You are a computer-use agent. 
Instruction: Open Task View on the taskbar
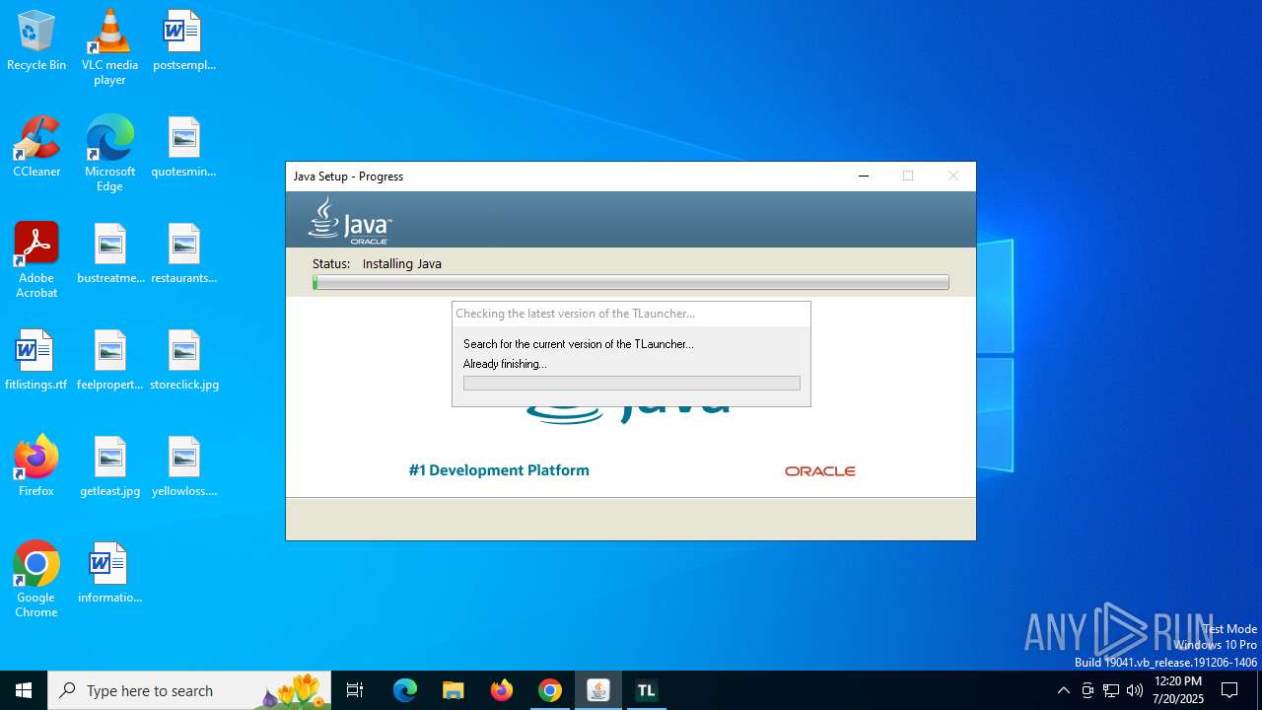[355, 690]
